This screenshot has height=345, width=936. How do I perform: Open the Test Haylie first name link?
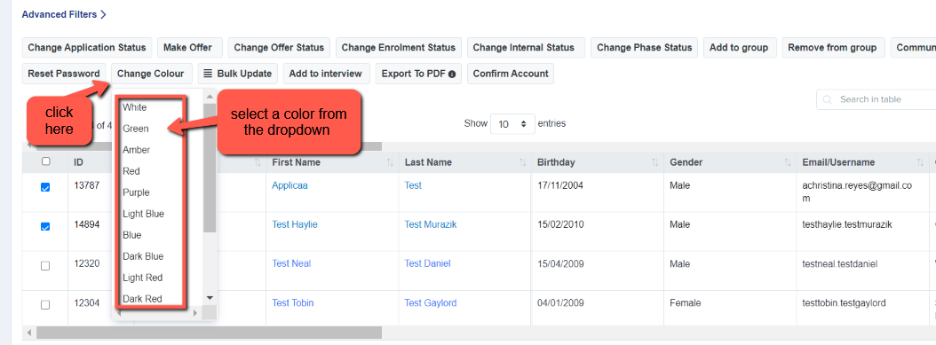(295, 224)
